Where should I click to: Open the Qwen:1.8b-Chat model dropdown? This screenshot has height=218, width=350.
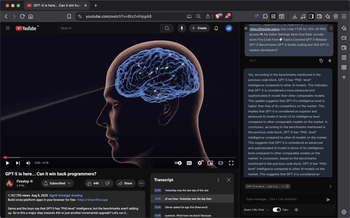pyautogui.click(x=256, y=210)
